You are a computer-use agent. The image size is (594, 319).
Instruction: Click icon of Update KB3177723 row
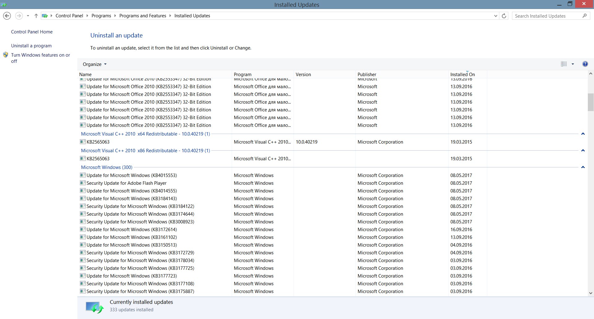click(x=83, y=276)
